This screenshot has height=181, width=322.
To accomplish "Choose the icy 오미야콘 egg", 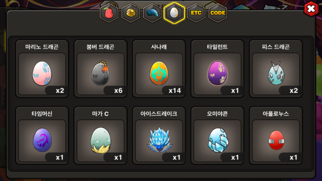I will click(x=218, y=140).
